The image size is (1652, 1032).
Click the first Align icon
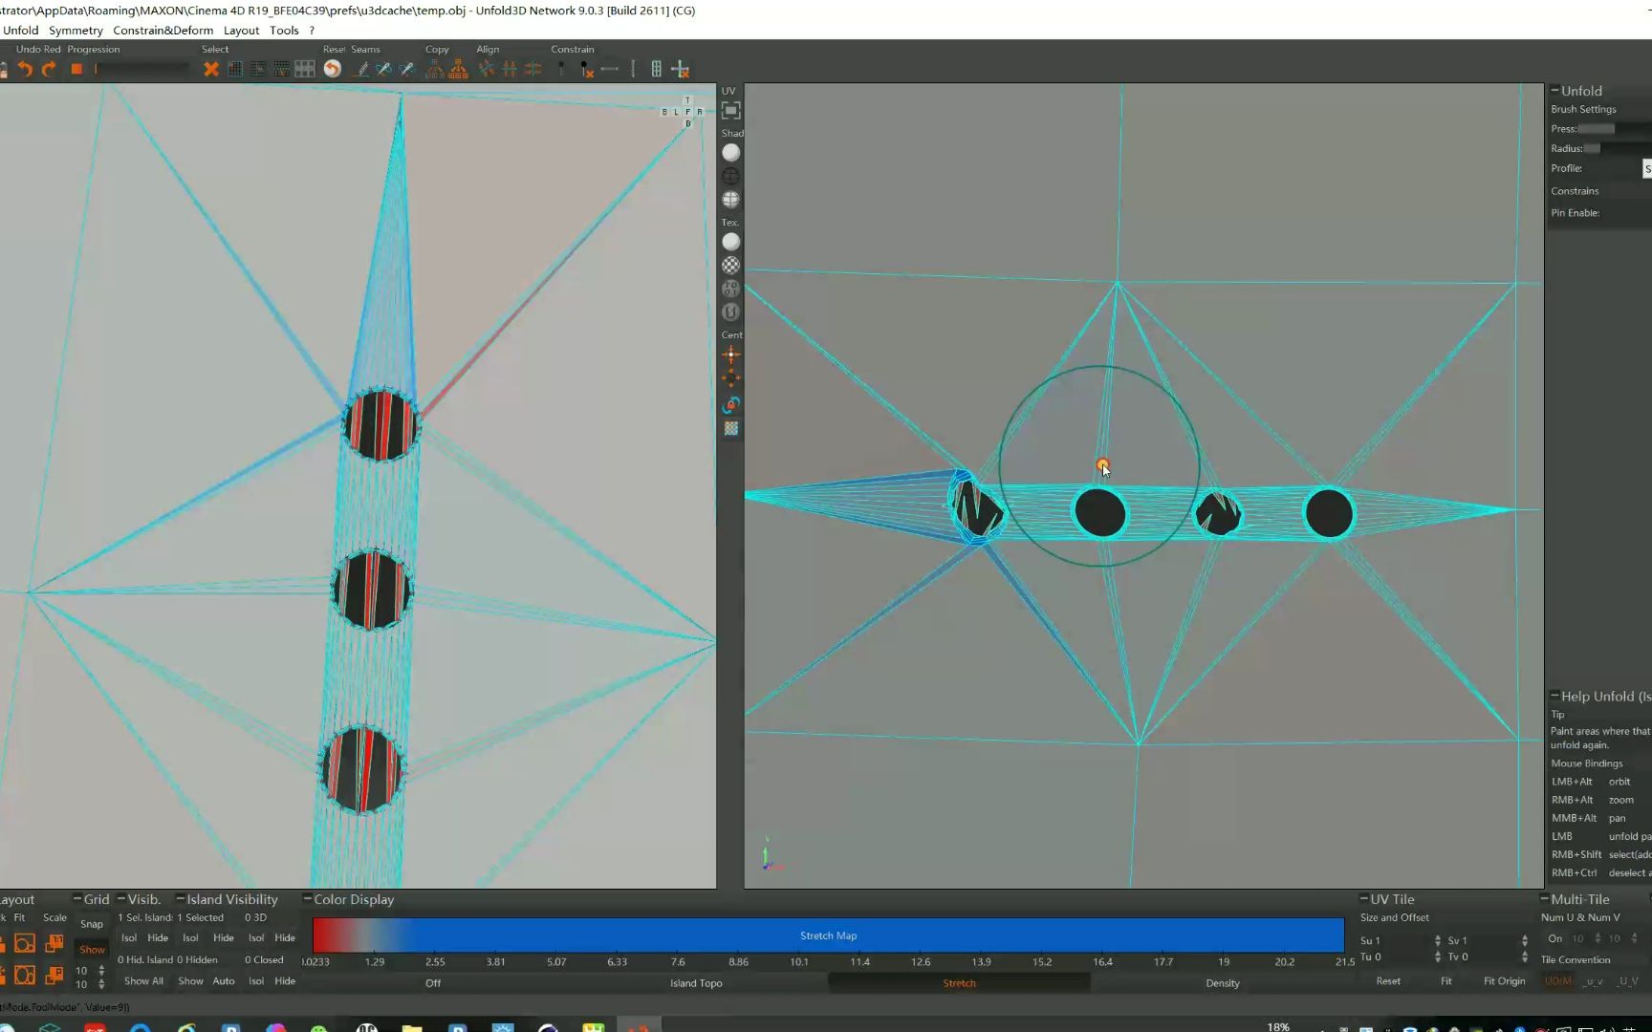[x=487, y=69]
